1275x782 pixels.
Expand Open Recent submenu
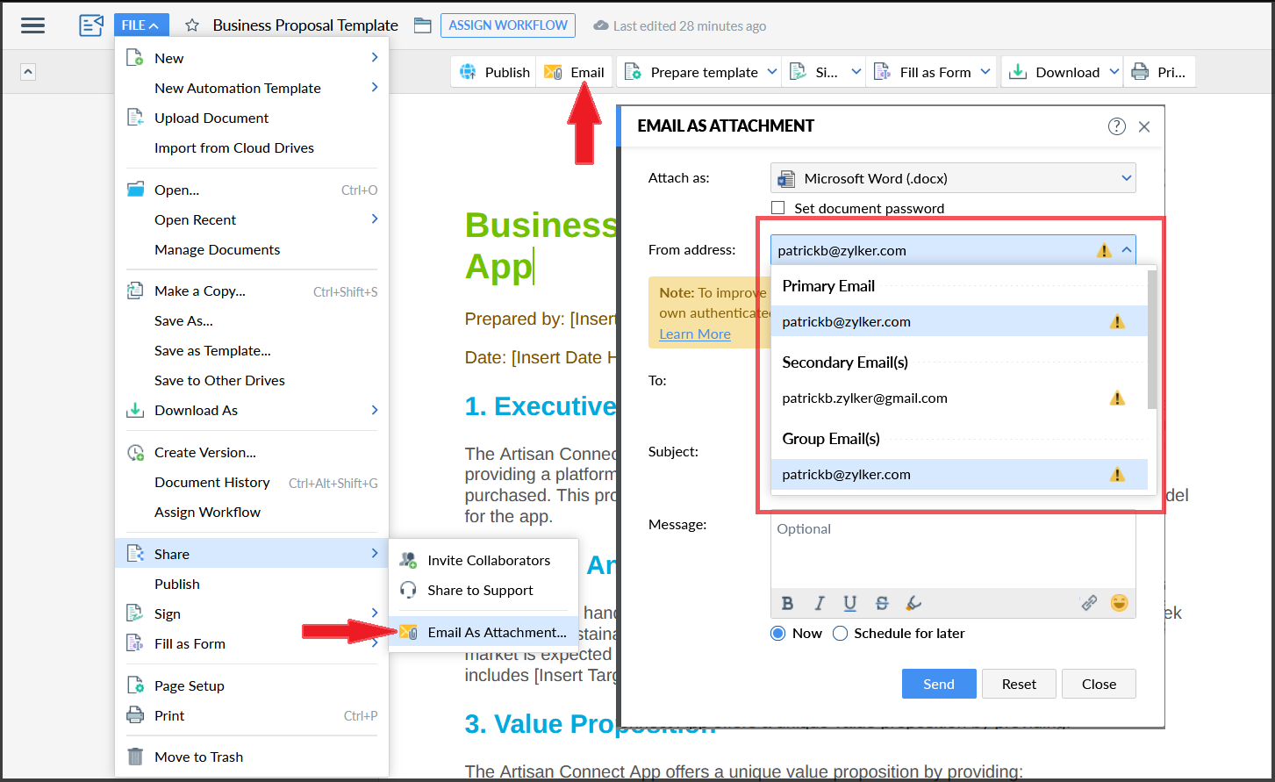(x=252, y=219)
